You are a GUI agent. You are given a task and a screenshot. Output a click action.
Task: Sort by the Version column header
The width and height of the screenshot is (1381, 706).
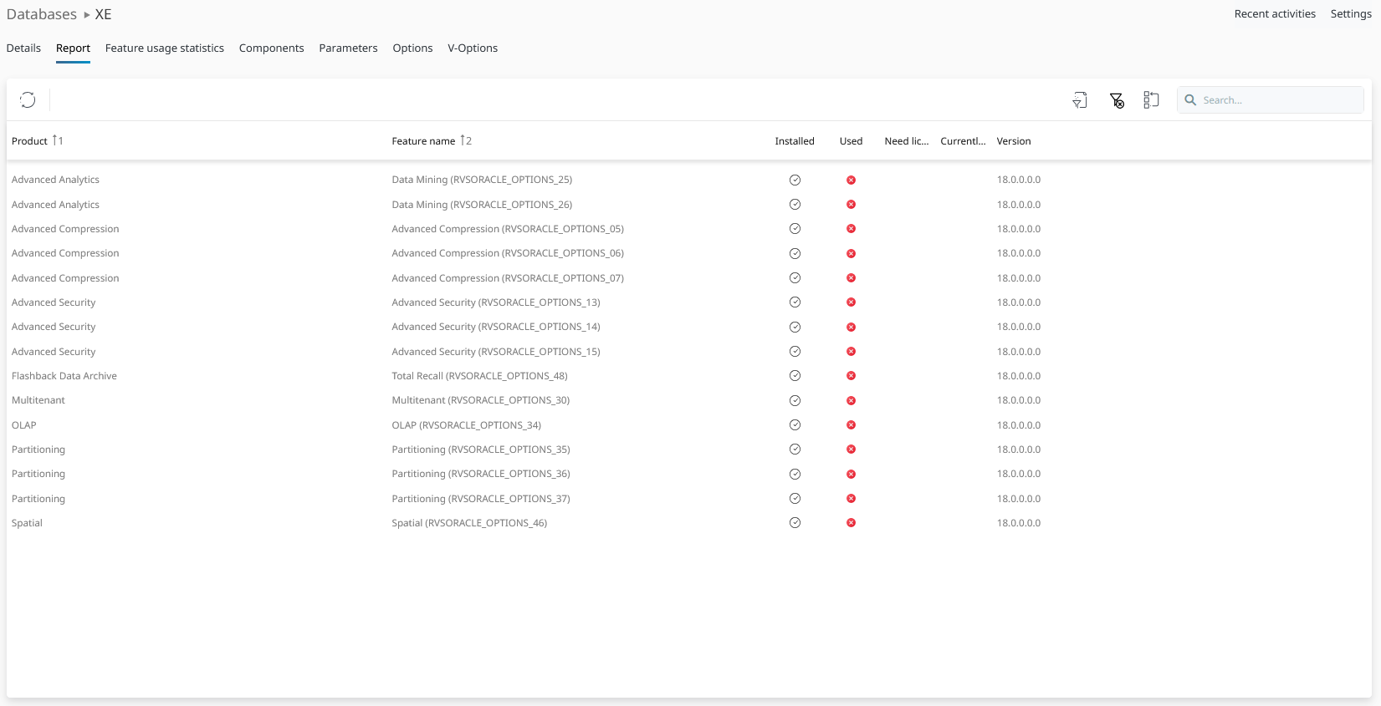(x=1013, y=141)
